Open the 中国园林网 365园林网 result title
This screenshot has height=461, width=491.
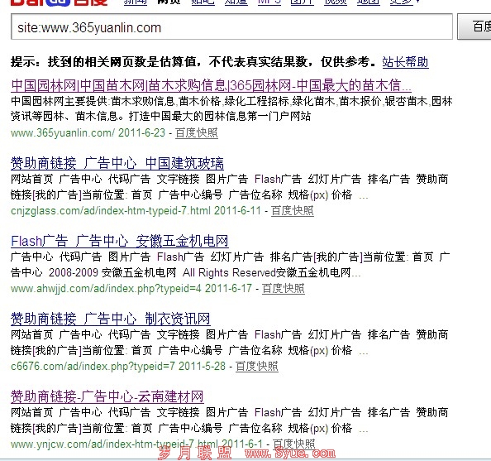pos(211,85)
